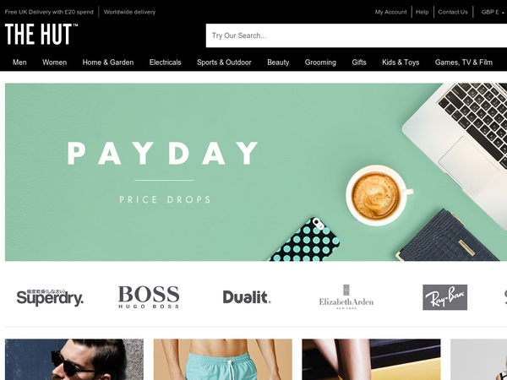Open the Dualit brand logo
The width and height of the screenshot is (507, 380).
pos(247,297)
